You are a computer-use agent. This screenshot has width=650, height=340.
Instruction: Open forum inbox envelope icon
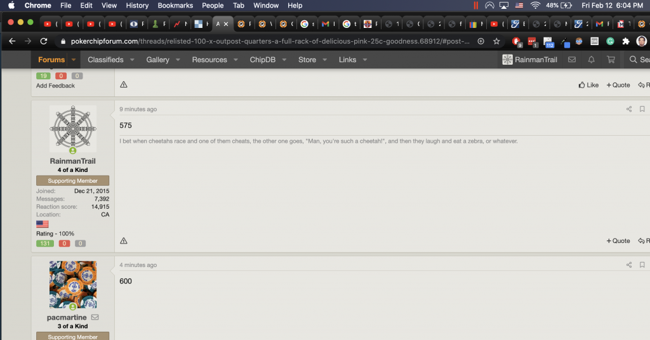tap(572, 60)
